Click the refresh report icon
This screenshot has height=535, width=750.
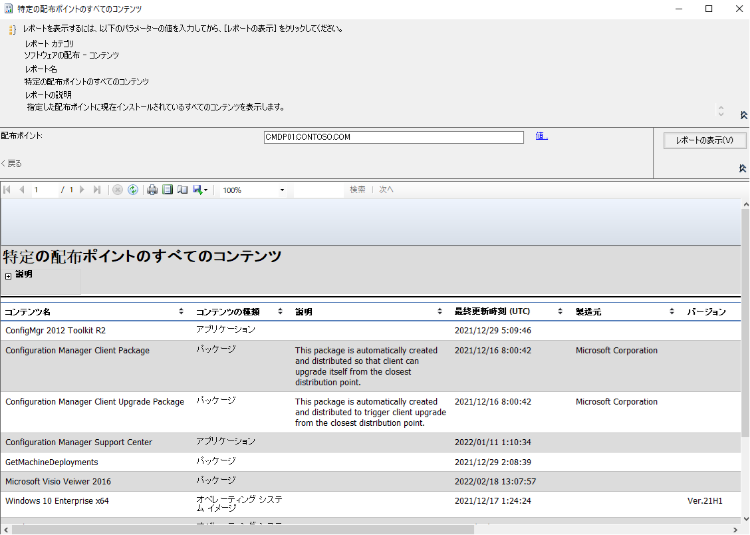[x=133, y=190]
